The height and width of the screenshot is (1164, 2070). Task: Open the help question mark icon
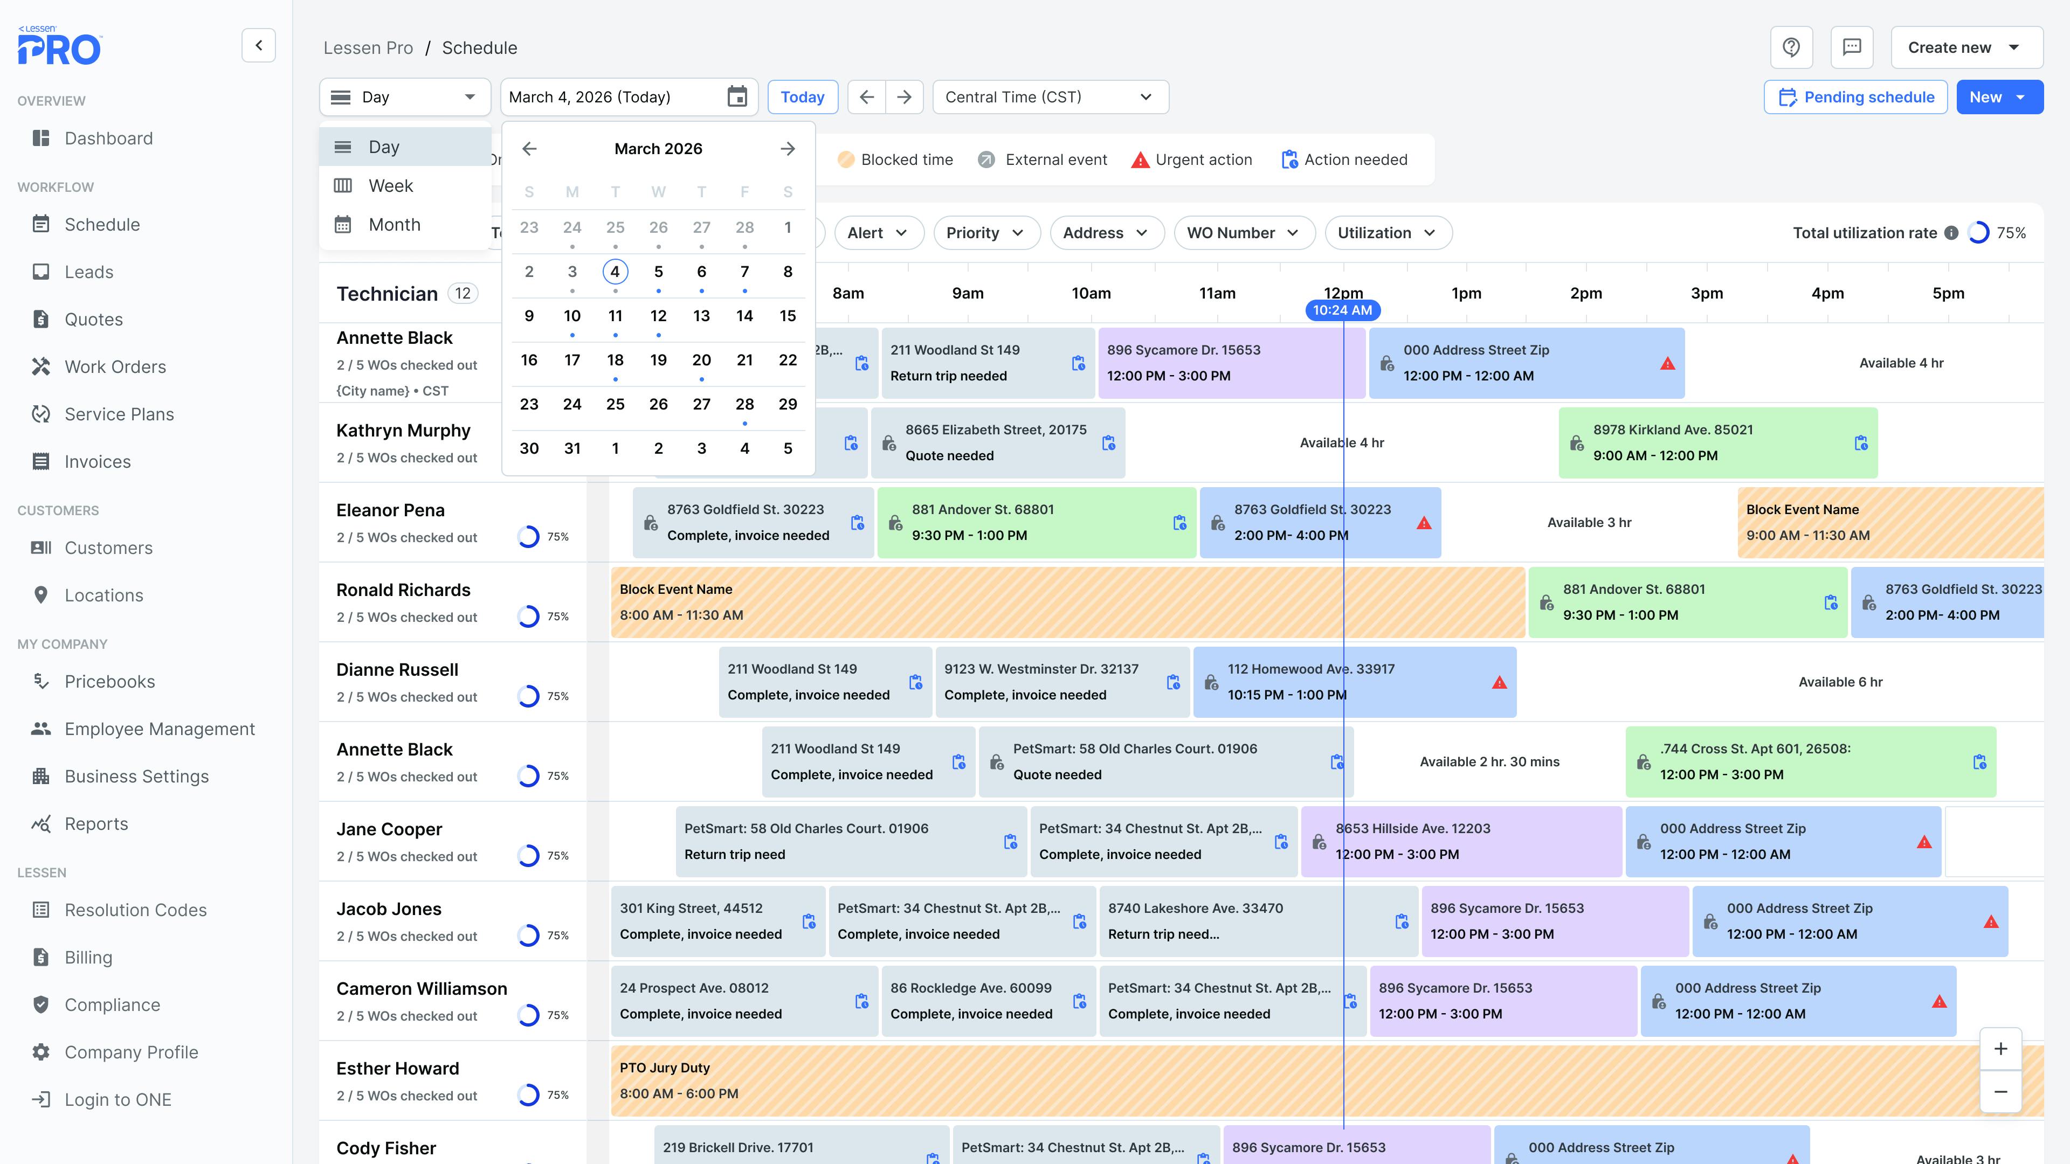pyautogui.click(x=1791, y=47)
